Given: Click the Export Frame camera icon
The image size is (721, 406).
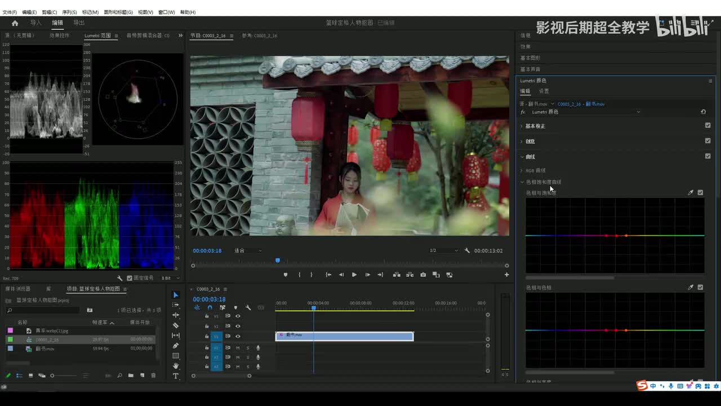Looking at the screenshot, I should [423, 275].
